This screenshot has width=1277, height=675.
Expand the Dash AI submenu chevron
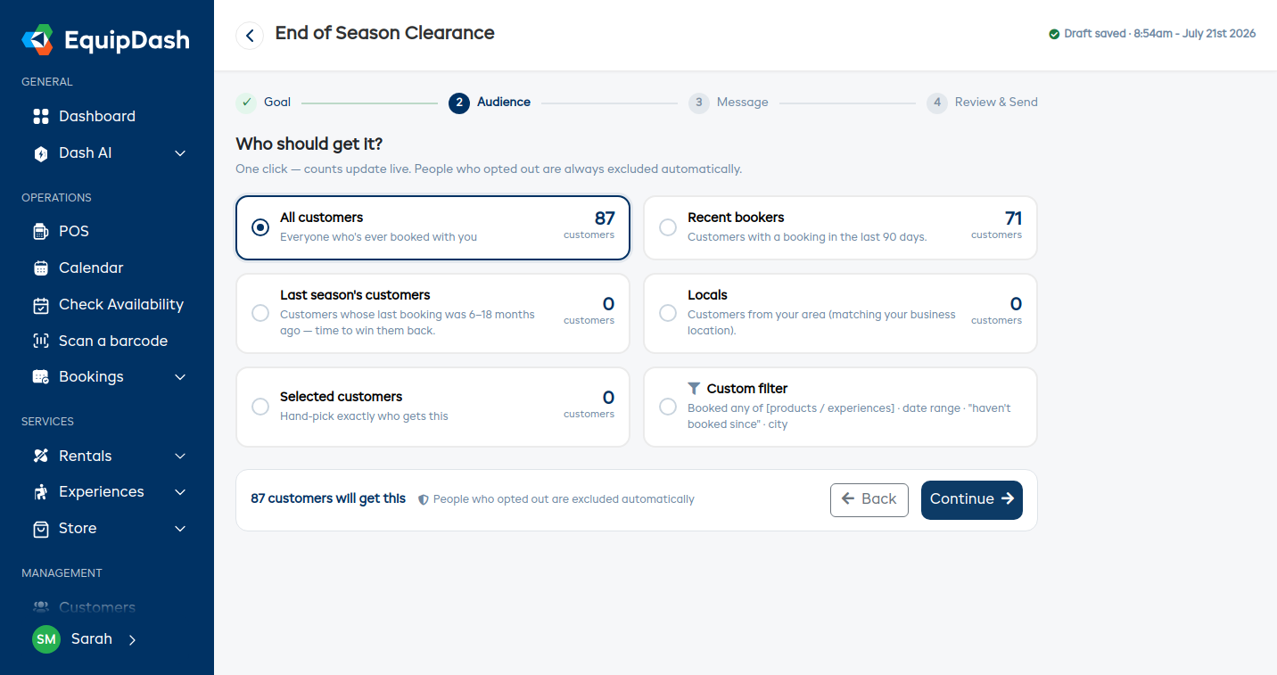pyautogui.click(x=180, y=153)
